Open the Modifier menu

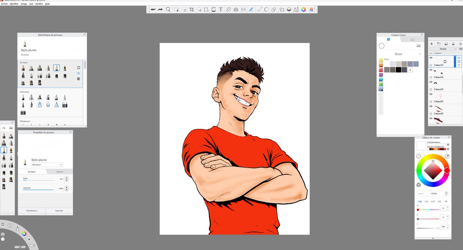14,3
